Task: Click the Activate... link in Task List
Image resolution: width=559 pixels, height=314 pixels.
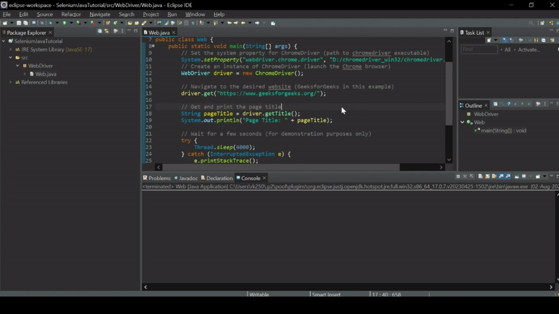Action: (529, 50)
